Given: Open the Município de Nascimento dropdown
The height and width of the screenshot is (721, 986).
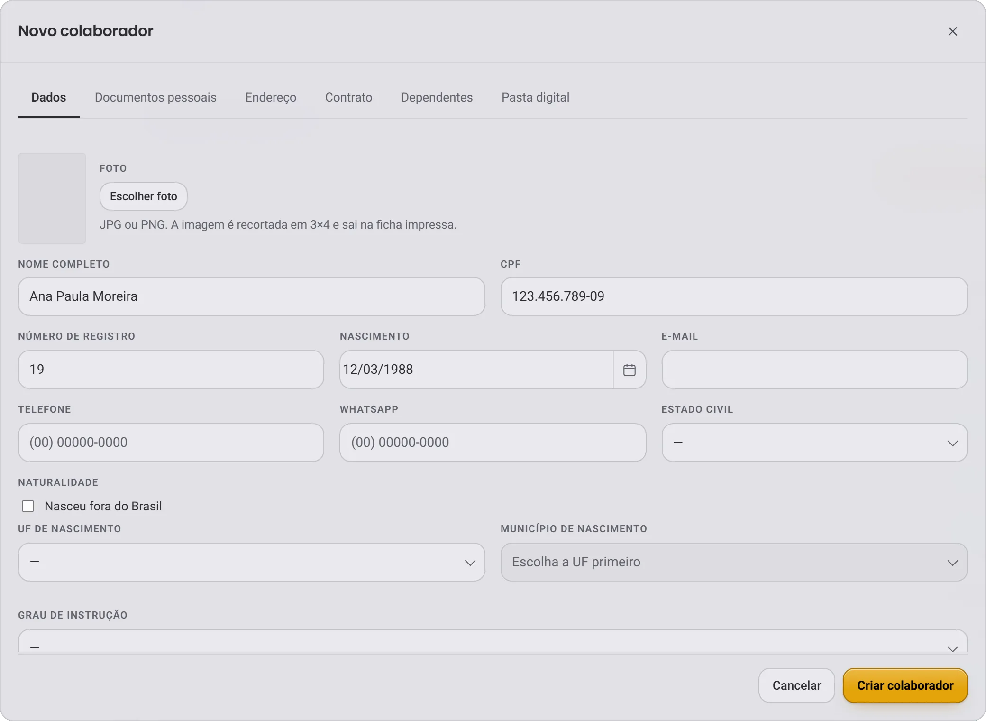Looking at the screenshot, I should coord(734,562).
